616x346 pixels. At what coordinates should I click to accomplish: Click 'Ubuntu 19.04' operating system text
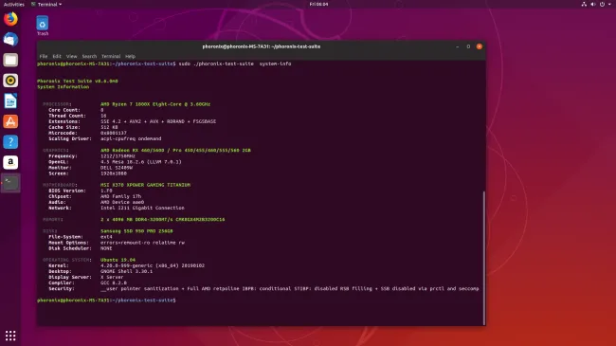[118, 260]
